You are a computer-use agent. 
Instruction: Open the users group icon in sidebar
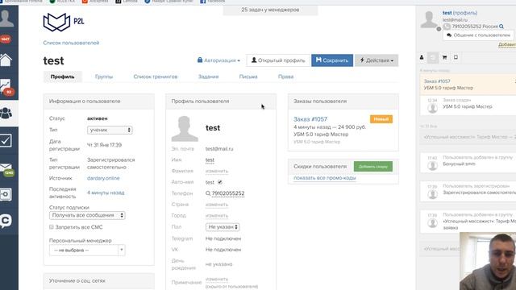pos(6,113)
